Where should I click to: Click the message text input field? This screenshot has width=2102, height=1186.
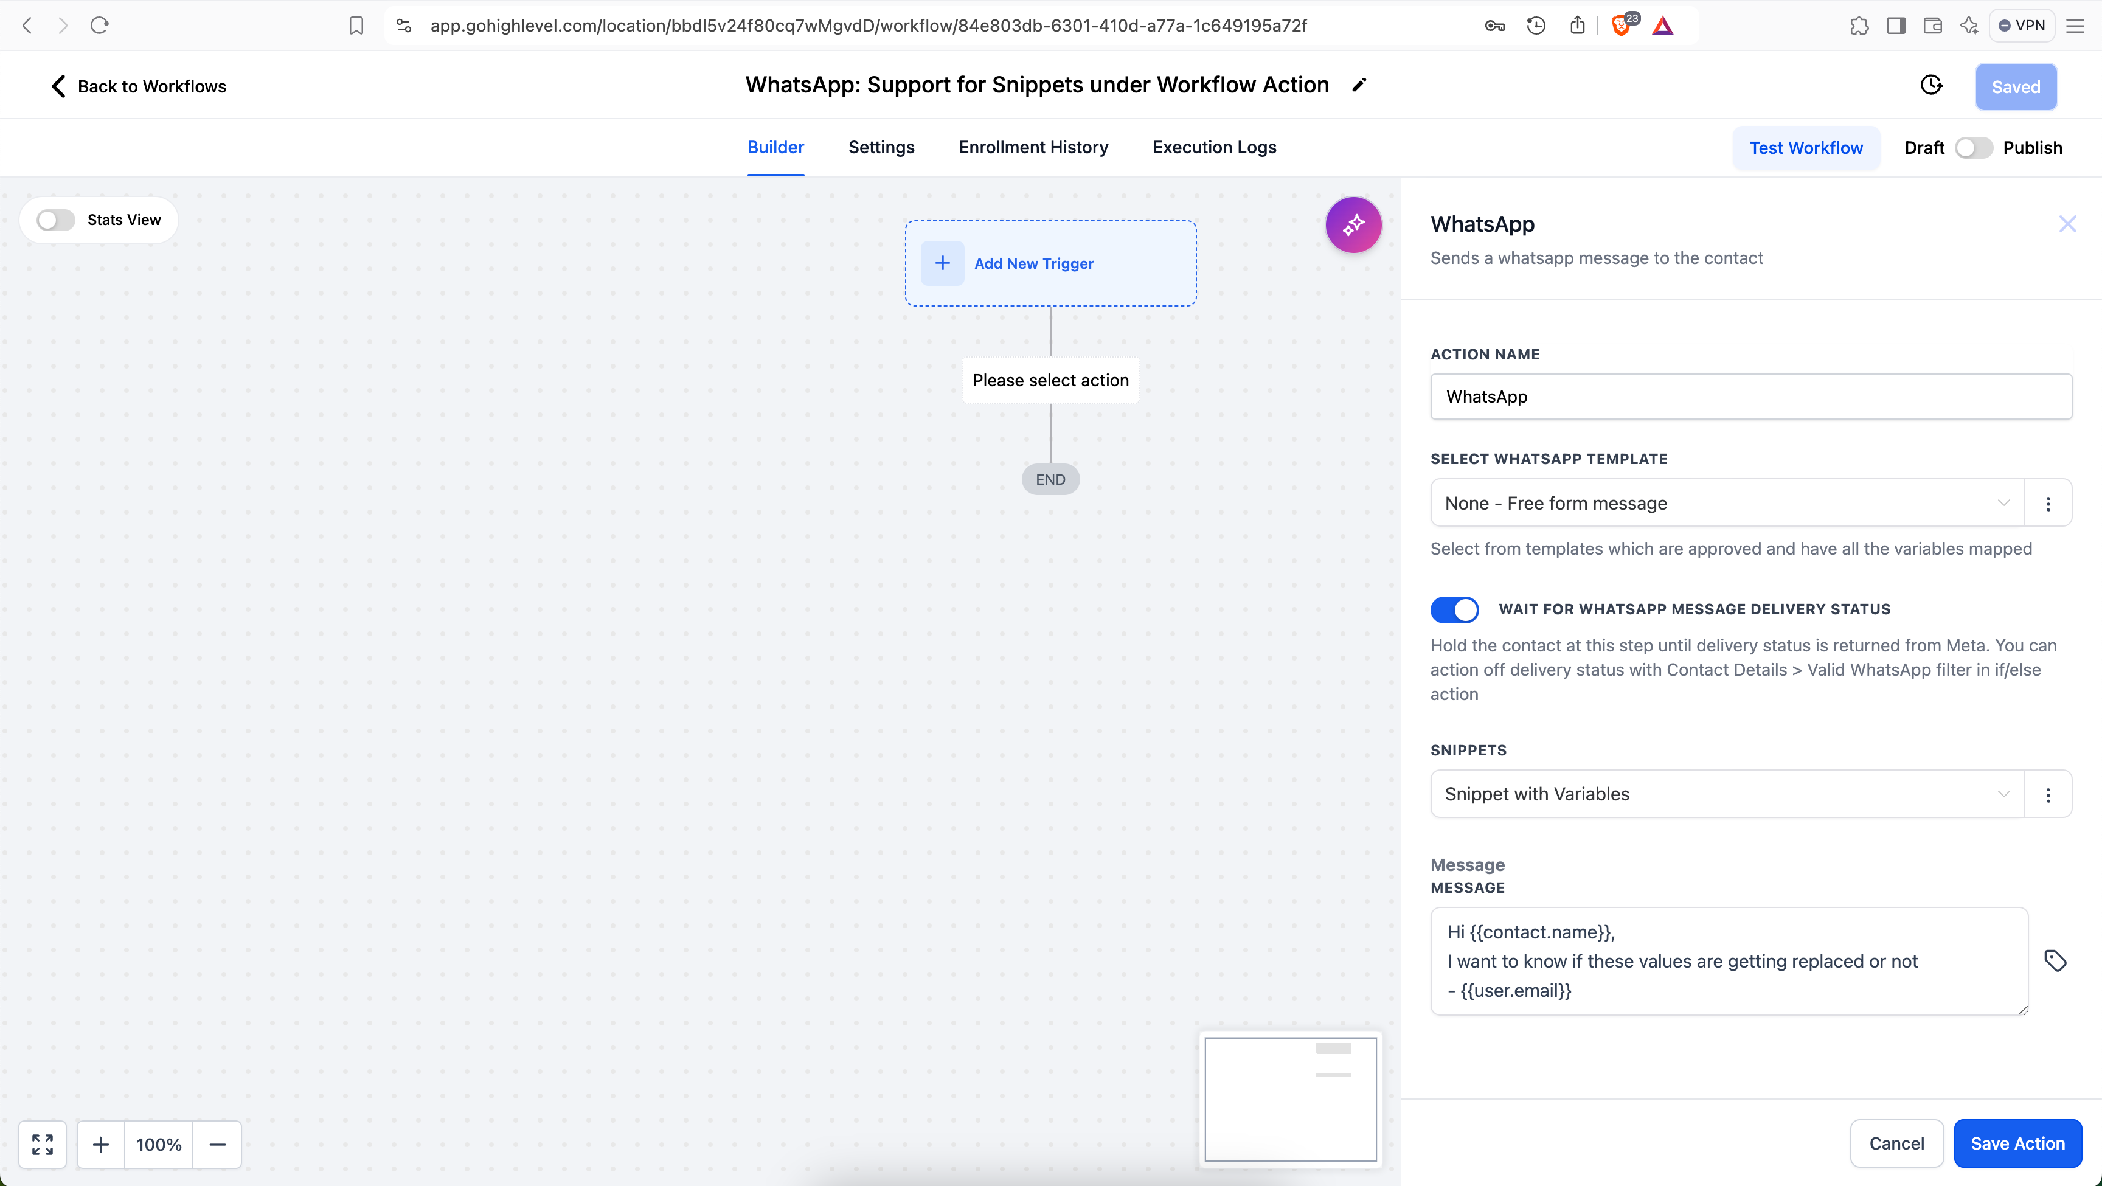pos(1728,960)
